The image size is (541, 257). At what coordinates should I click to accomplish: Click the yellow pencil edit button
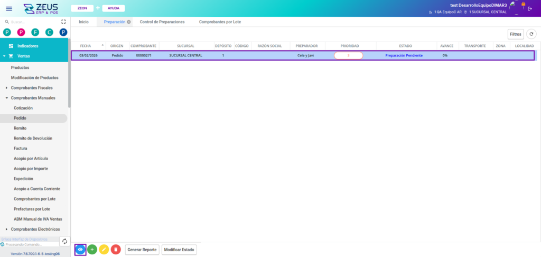point(104,250)
